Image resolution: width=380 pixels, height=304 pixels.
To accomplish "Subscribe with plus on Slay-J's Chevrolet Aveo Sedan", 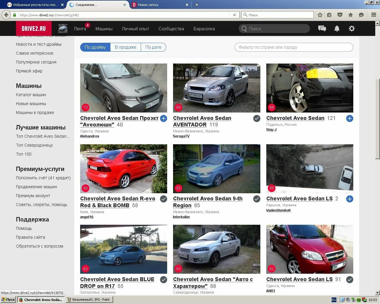I will click(350, 118).
